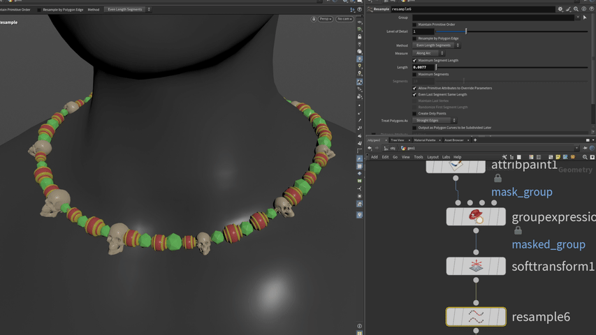Screen dimensions: 596x335
Task: Click the Level of Detail slider handle
Action: click(x=466, y=31)
